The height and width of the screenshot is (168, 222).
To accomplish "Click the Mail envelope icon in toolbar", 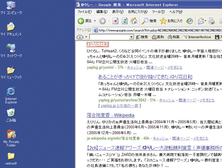I will tap(201, 21).
